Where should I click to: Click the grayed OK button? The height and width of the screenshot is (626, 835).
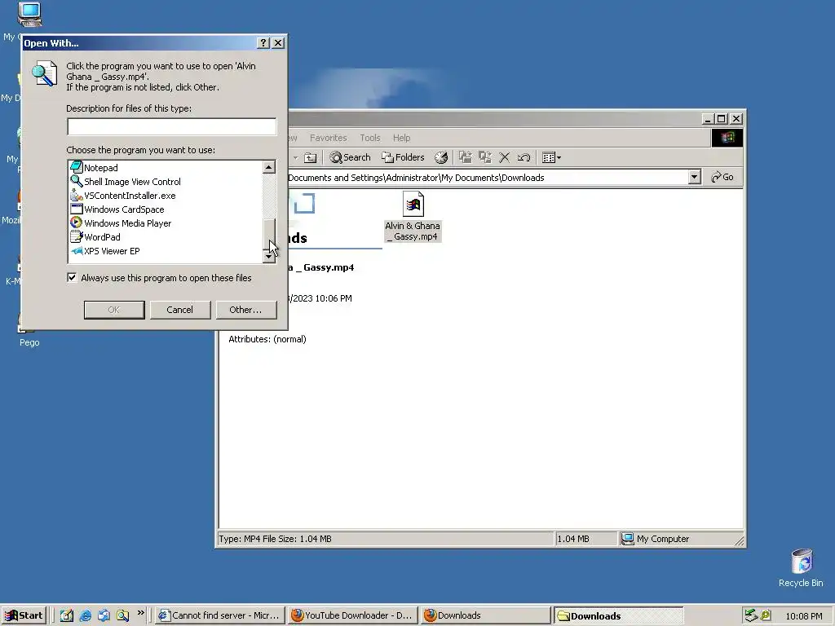click(114, 310)
